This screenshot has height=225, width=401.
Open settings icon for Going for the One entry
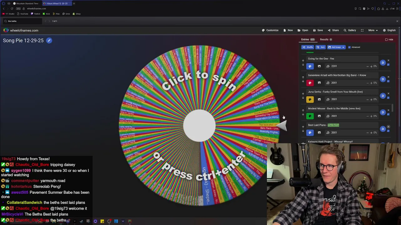click(x=383, y=62)
